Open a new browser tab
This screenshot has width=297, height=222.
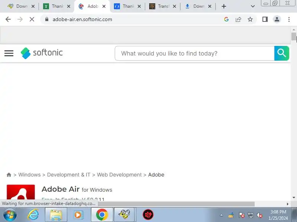tap(224, 6)
